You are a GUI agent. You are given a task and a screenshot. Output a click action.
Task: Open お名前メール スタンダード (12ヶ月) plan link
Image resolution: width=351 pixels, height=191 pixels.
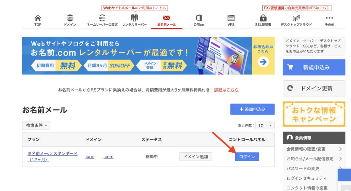tap(52, 156)
